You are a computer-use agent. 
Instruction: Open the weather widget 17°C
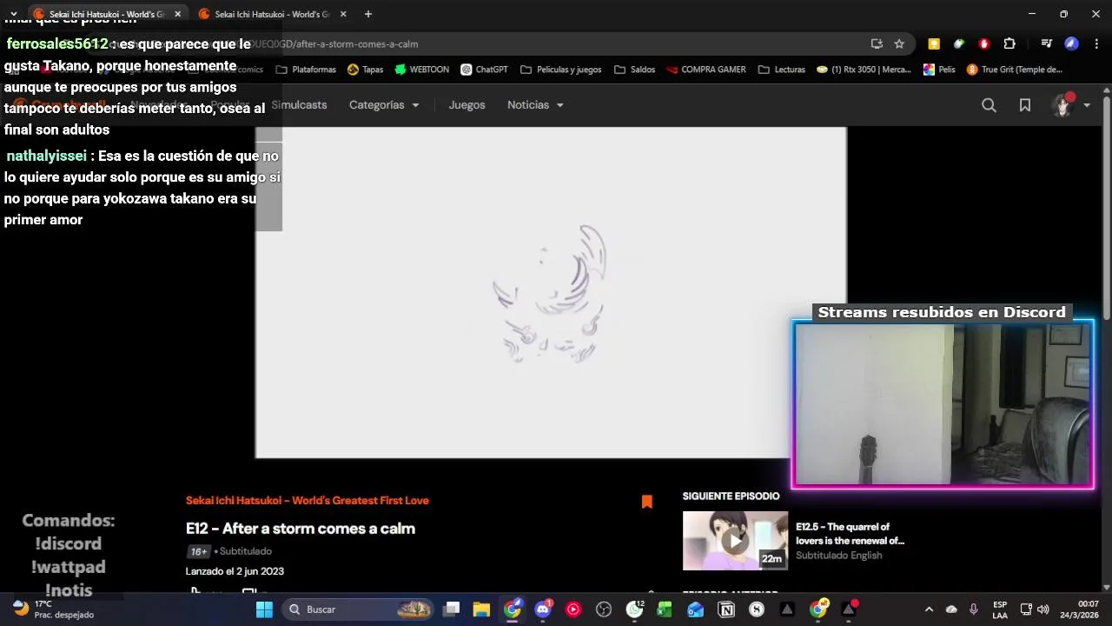pyautogui.click(x=54, y=609)
